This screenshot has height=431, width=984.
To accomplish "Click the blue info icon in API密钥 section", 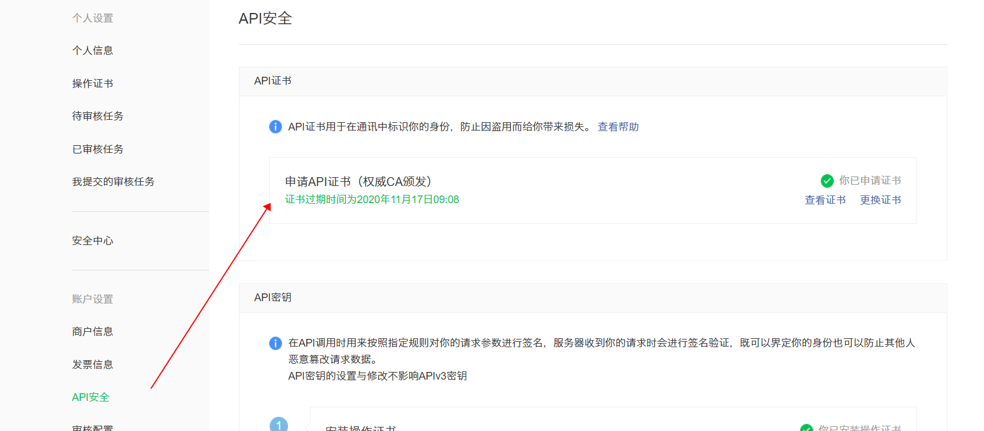I will 276,343.
